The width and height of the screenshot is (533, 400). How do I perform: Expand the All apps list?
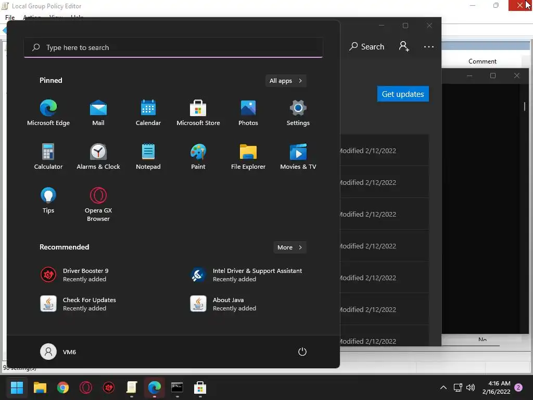[286, 81]
